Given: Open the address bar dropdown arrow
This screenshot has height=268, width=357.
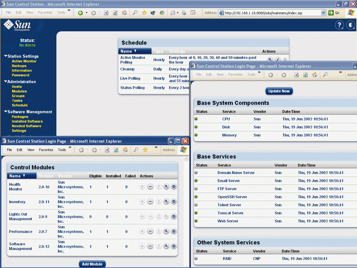Looking at the screenshot, I should tap(323, 13).
